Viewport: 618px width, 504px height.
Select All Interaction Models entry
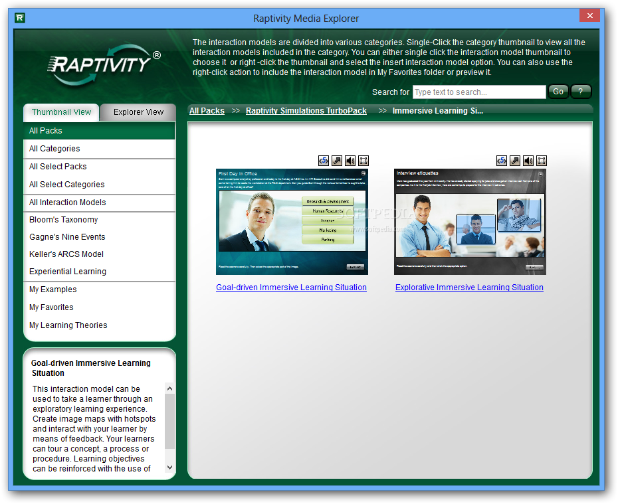[99, 203]
